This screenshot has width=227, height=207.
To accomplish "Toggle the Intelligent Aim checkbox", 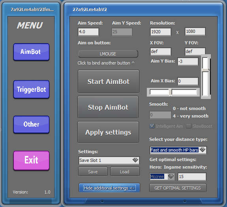I will point(152,126).
